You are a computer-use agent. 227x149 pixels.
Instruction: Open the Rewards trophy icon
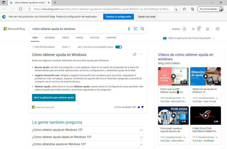click(199, 29)
